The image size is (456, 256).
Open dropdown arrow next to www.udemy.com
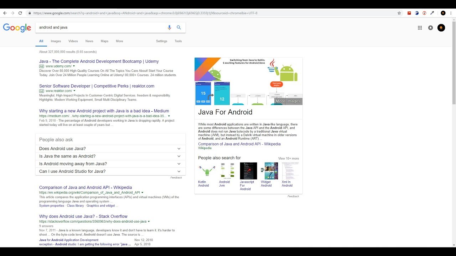[x=74, y=66]
